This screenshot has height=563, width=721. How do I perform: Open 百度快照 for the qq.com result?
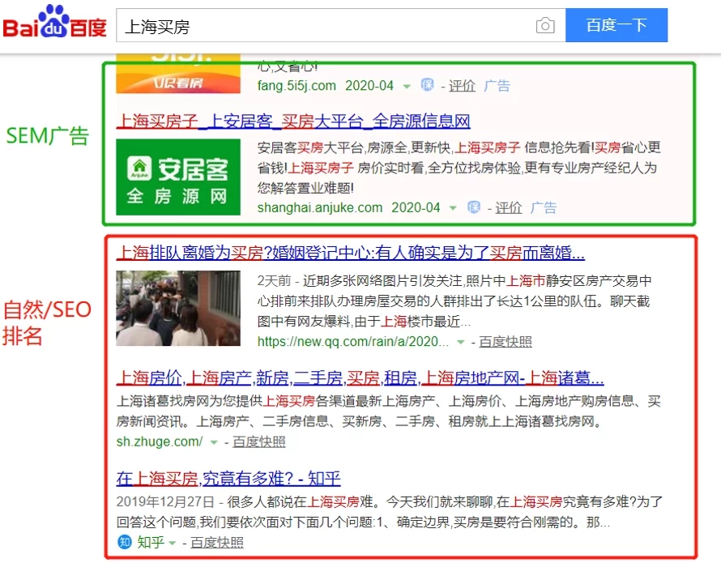click(x=506, y=342)
